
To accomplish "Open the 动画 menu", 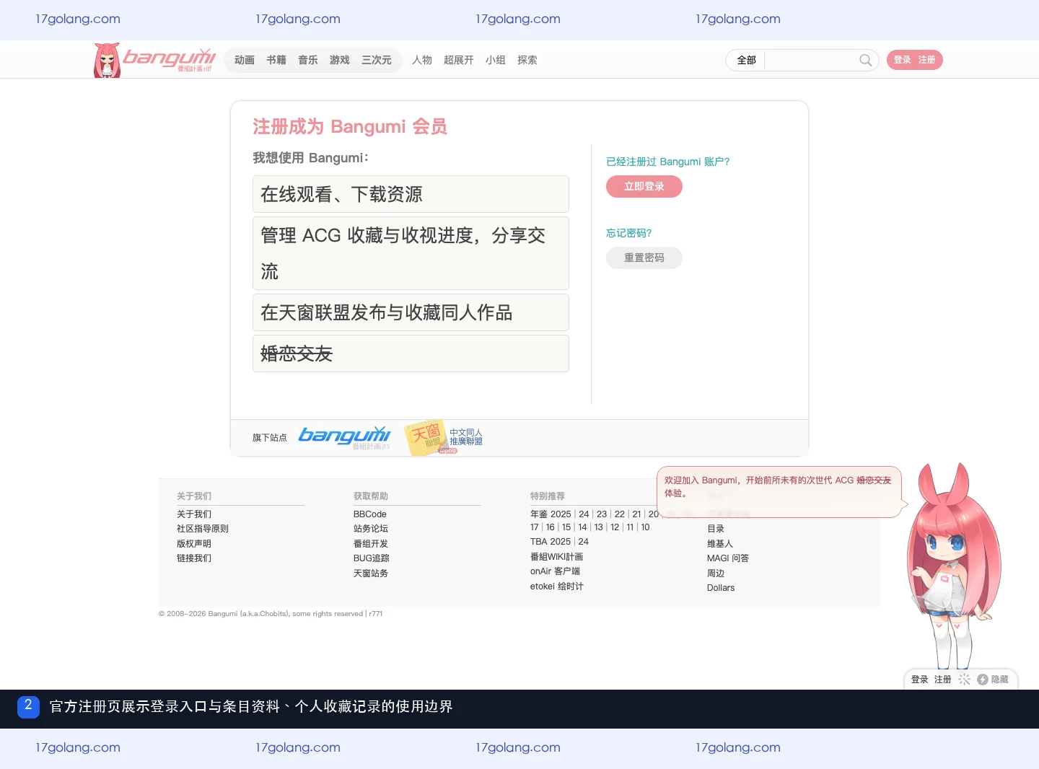I will (245, 60).
